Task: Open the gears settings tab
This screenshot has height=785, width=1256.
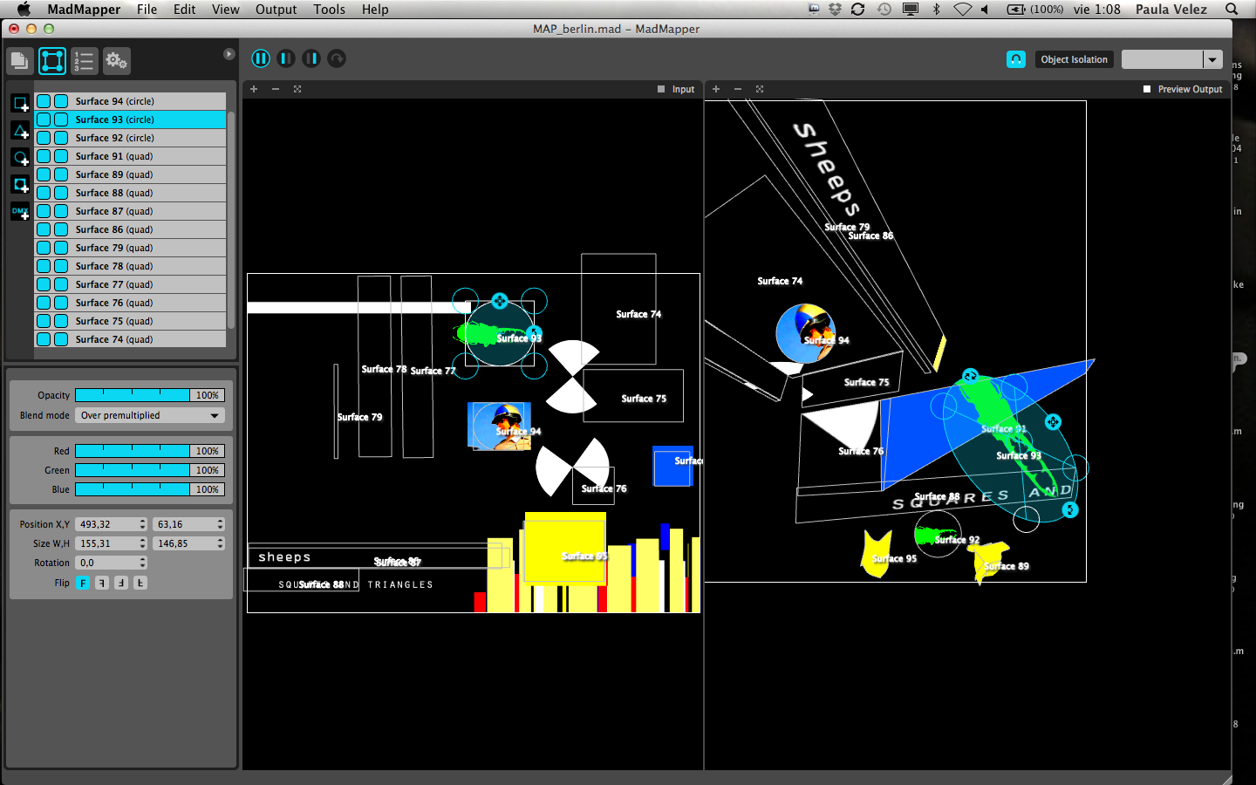Action: click(x=116, y=61)
